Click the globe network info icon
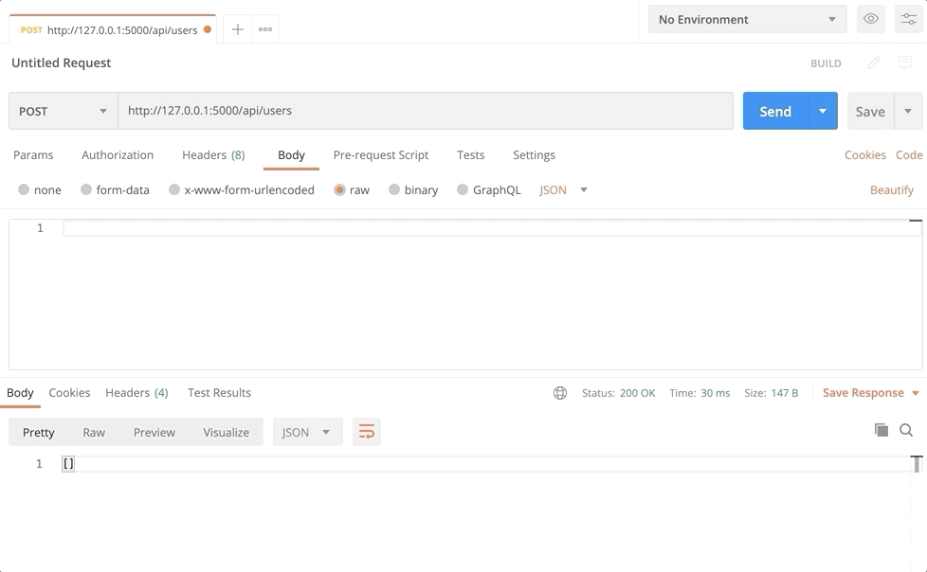The height and width of the screenshot is (572, 927). [x=560, y=393]
